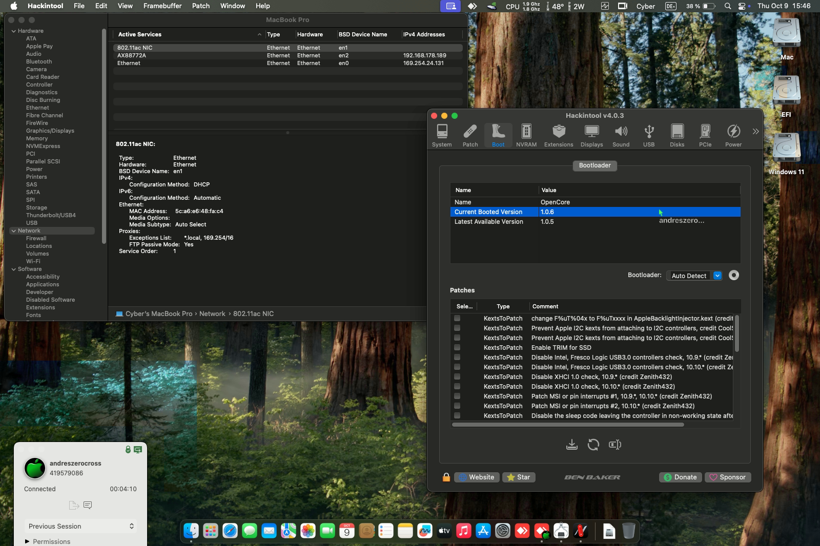Check 'Patch MSI or pin interrupts #2' box
The width and height of the screenshot is (820, 546).
457,406
